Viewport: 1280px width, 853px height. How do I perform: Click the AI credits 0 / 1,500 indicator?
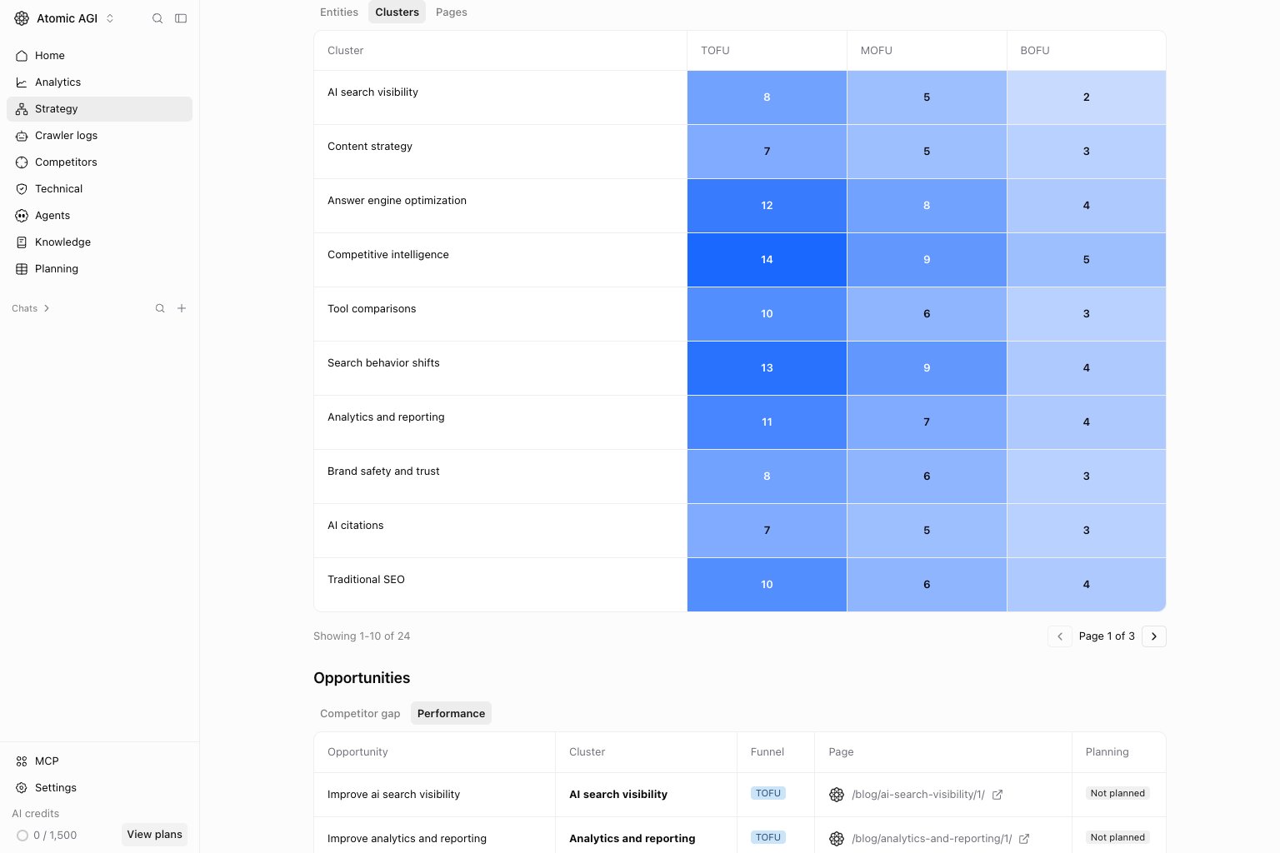tap(47, 836)
